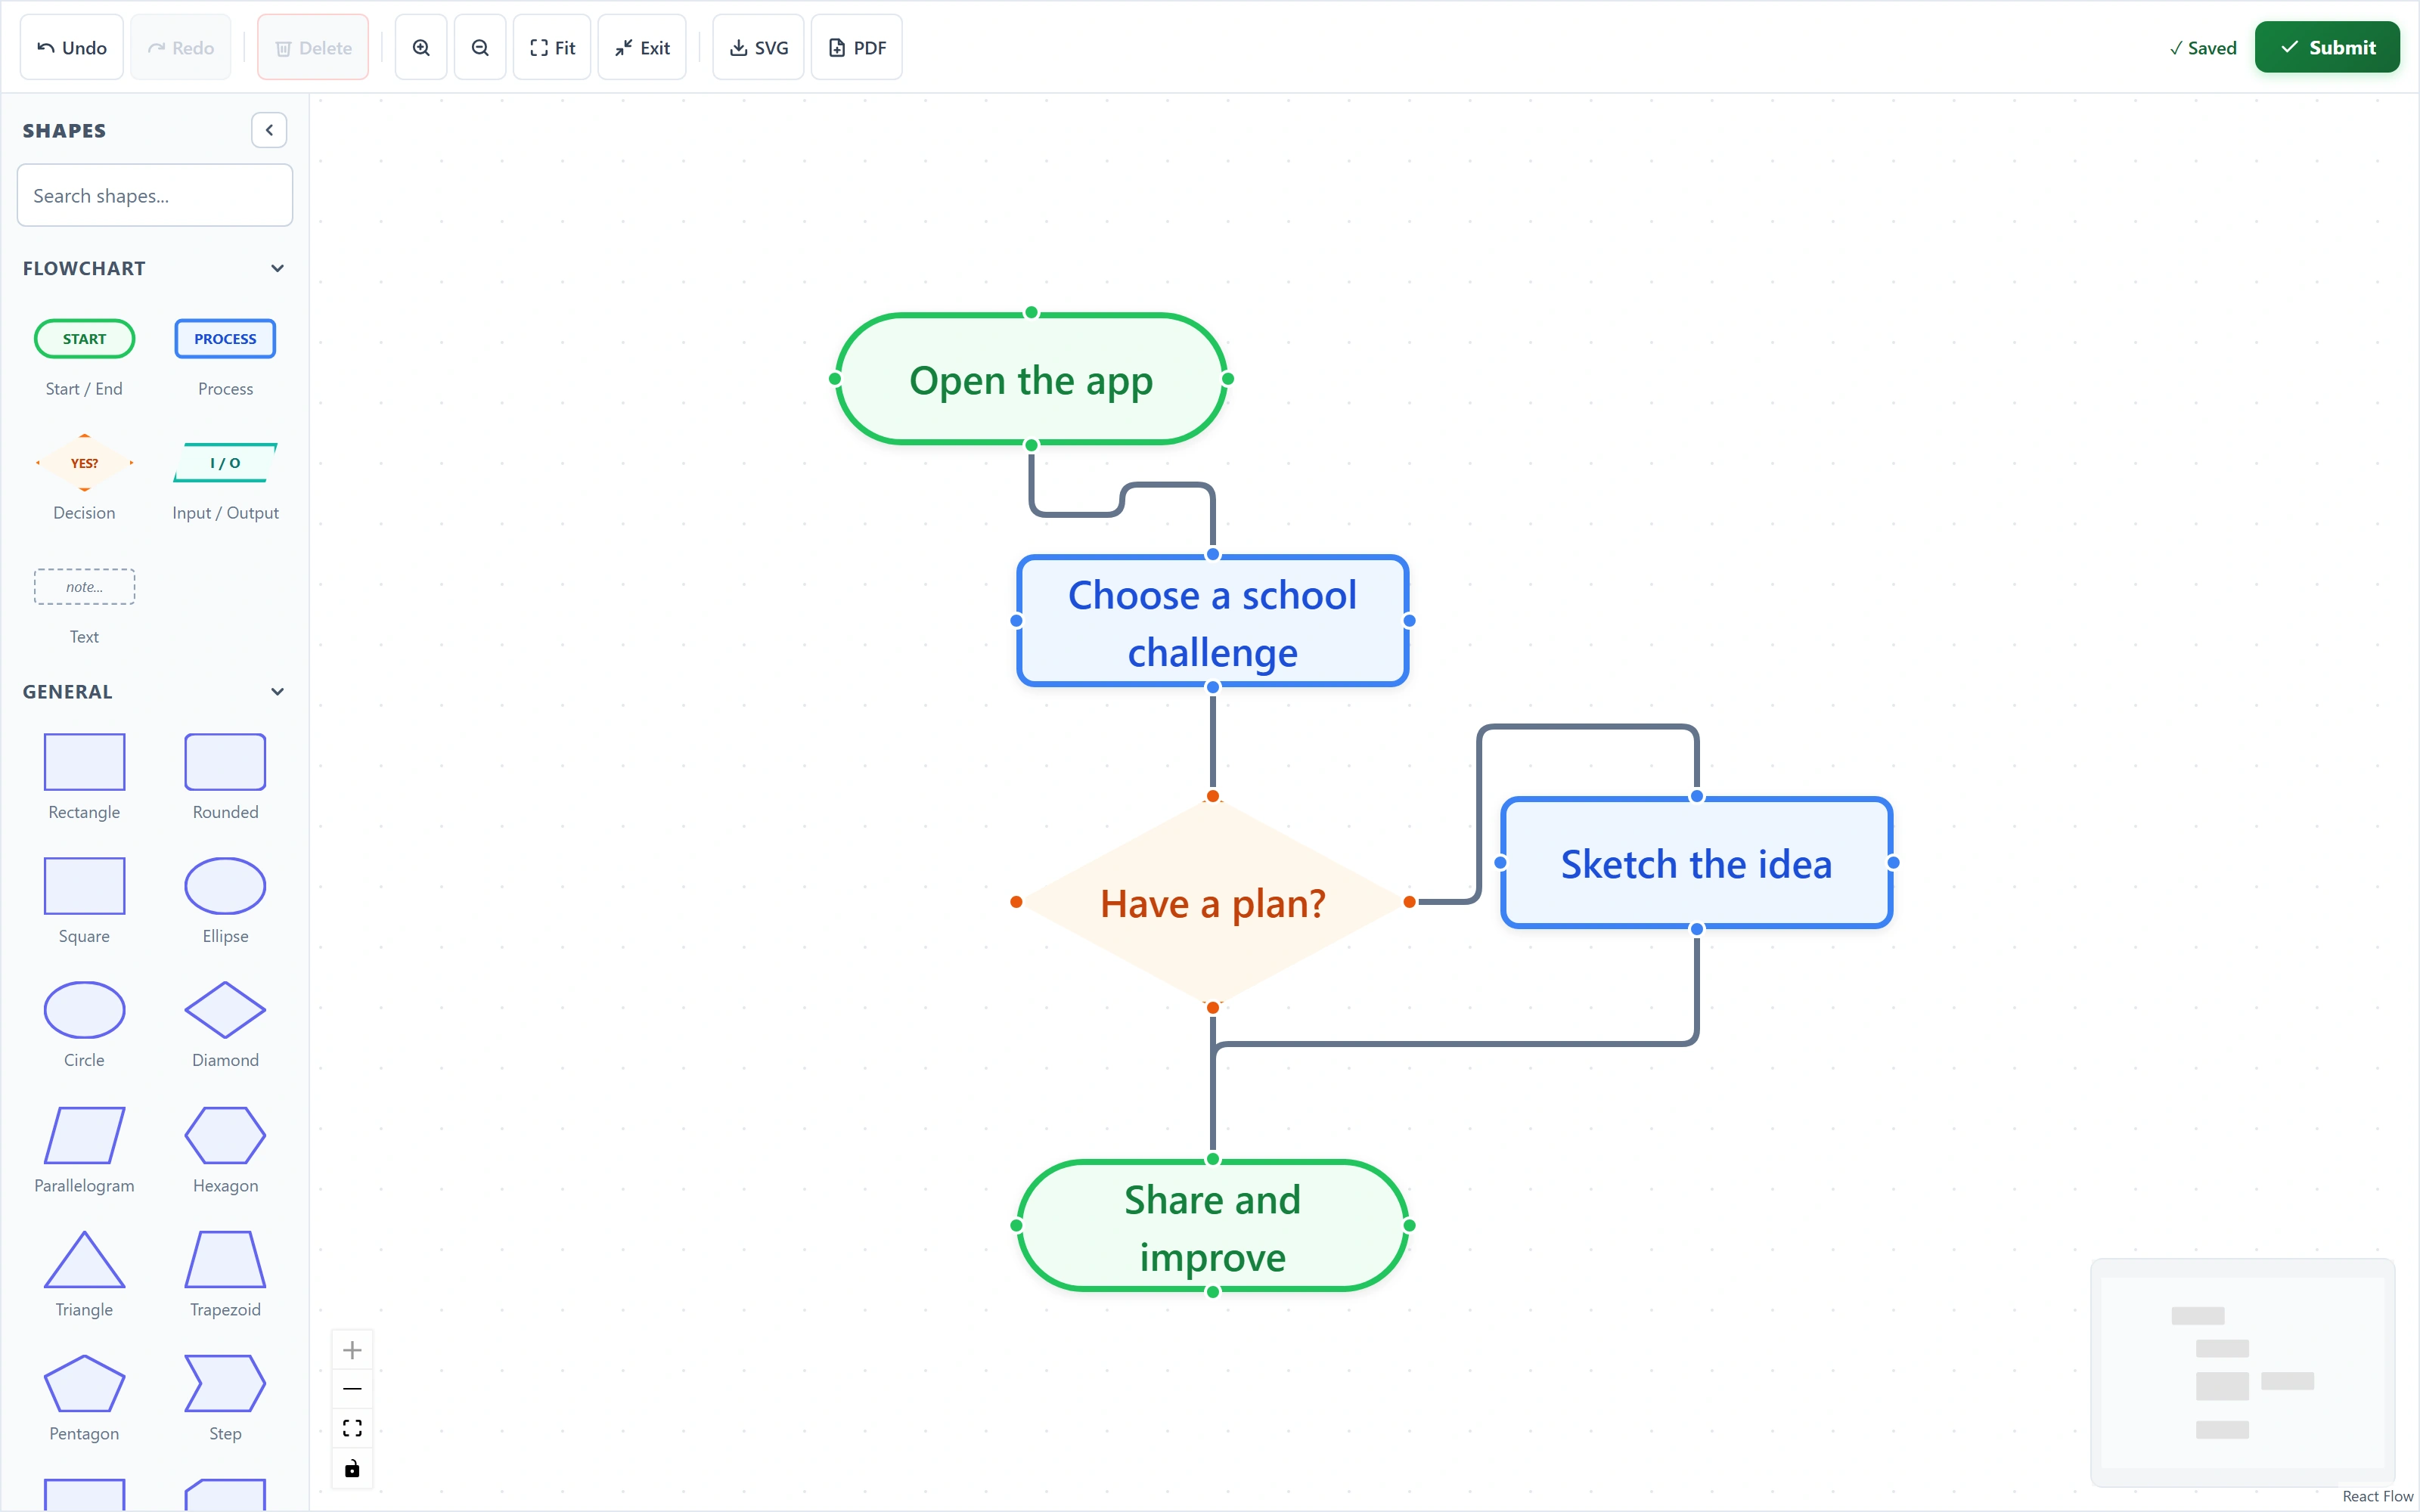
Task: Click the zoom in magnifier icon
Action: click(421, 47)
